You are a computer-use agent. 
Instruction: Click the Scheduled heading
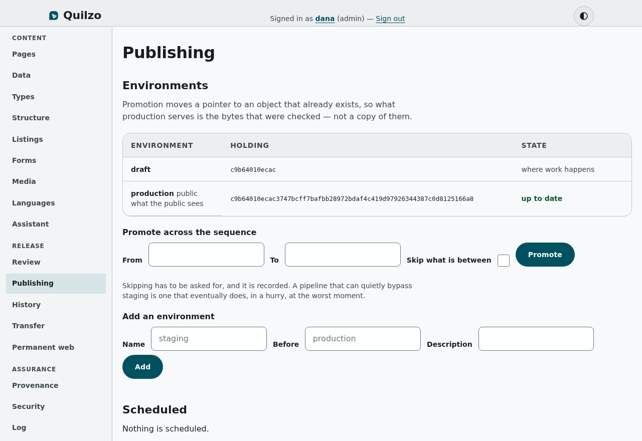pyautogui.click(x=154, y=409)
